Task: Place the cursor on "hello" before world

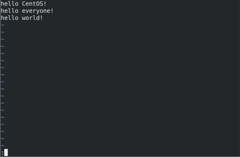Action: click(10, 18)
